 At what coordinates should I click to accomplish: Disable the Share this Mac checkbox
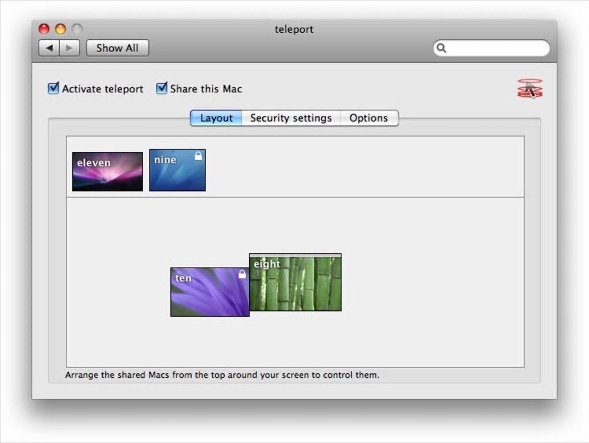pyautogui.click(x=162, y=88)
